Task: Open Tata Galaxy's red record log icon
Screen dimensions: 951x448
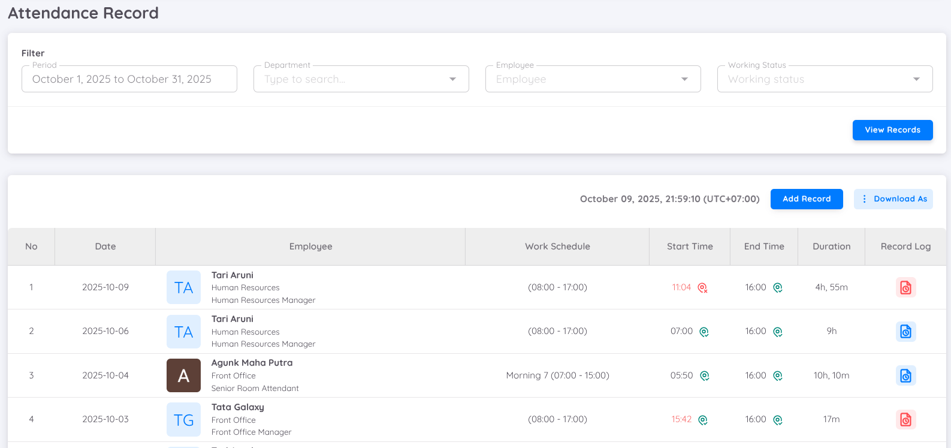Action: click(905, 420)
